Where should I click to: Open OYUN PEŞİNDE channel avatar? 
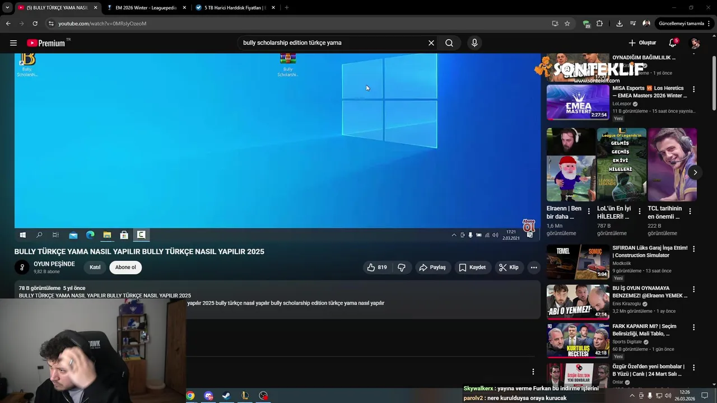point(22,268)
